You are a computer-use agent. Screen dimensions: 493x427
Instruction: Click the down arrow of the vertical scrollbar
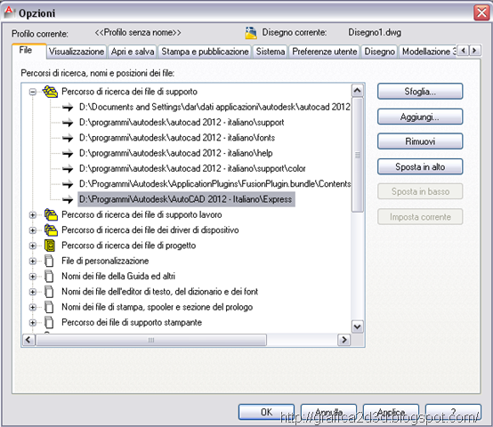point(357,327)
